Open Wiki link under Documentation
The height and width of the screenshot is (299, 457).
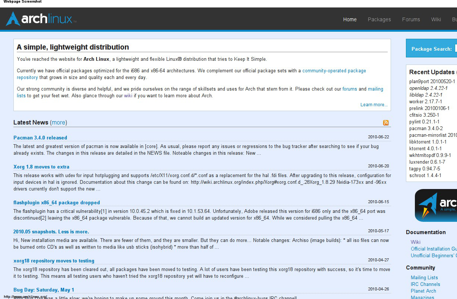(x=416, y=242)
